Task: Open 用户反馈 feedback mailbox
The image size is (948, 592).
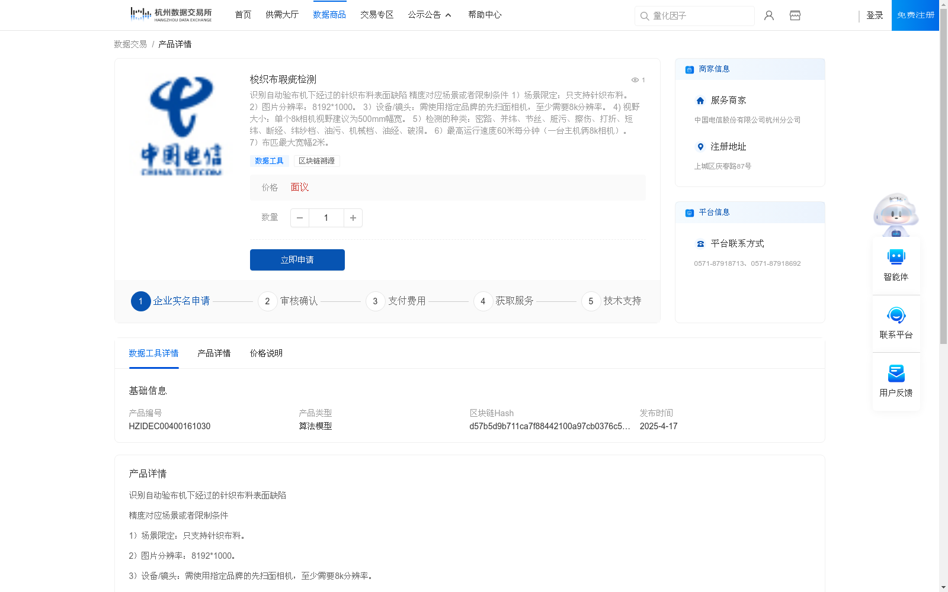Action: (x=896, y=381)
